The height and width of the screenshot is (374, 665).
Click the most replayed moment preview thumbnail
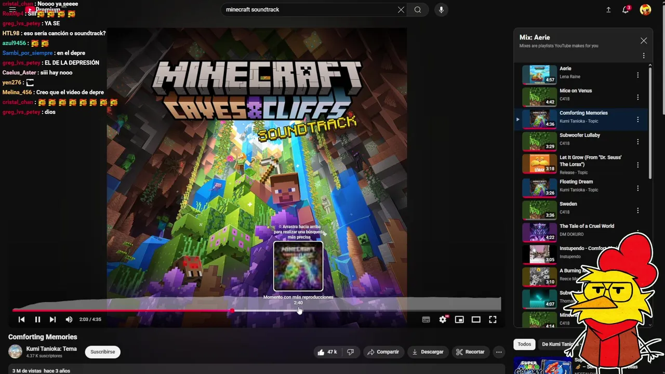tap(298, 266)
